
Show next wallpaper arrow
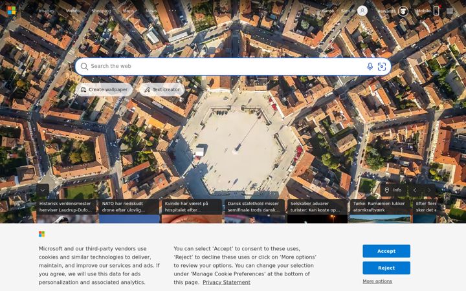429,190
